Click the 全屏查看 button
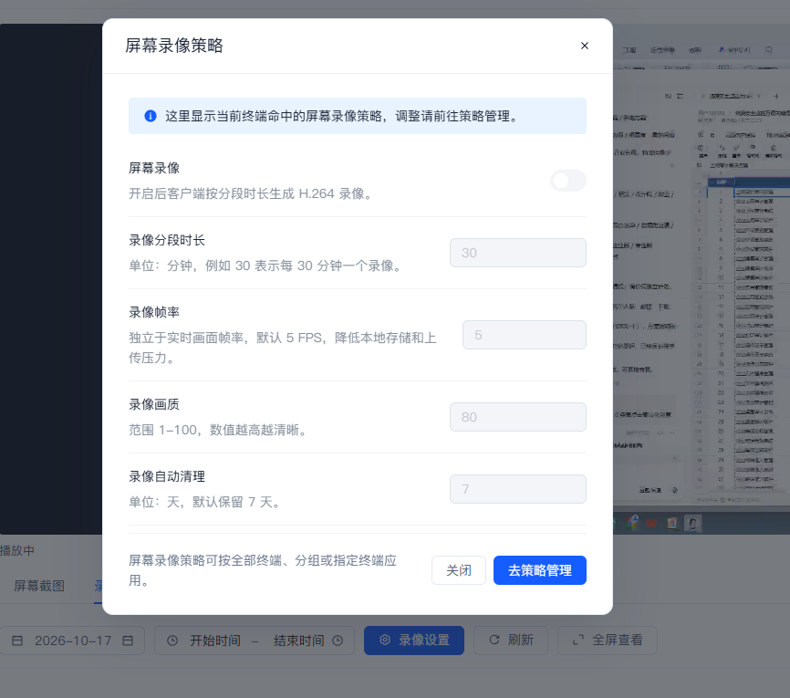Viewport: 790px width, 698px height. coord(608,640)
